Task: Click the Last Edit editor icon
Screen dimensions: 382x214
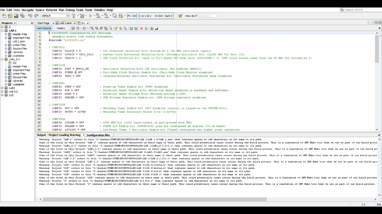Action: 73,28
